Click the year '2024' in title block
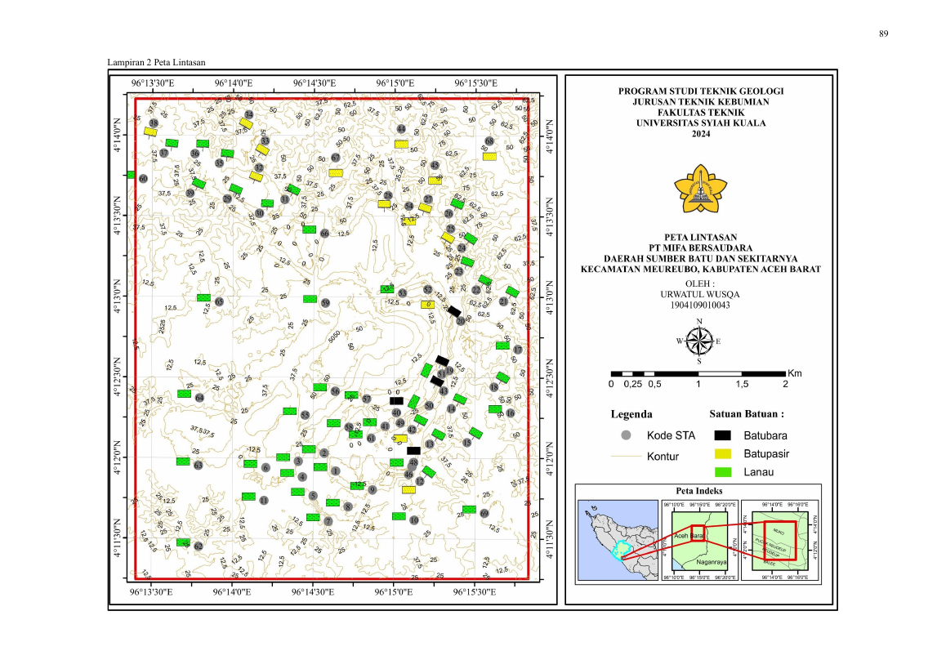The image size is (946, 669). pos(700,134)
